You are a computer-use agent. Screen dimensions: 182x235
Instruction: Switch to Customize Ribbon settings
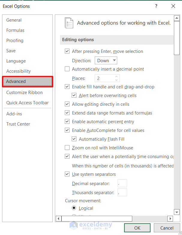(x=24, y=93)
